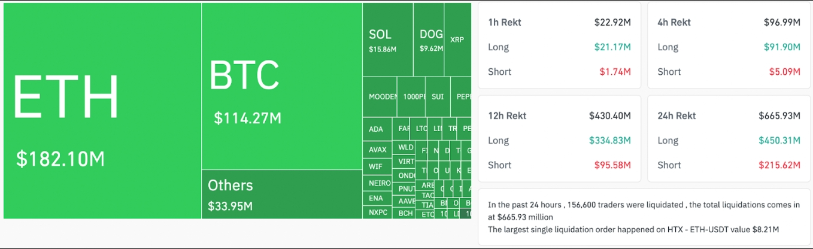This screenshot has height=249, width=813.
Task: Select the WIF tile
Action: point(376,166)
